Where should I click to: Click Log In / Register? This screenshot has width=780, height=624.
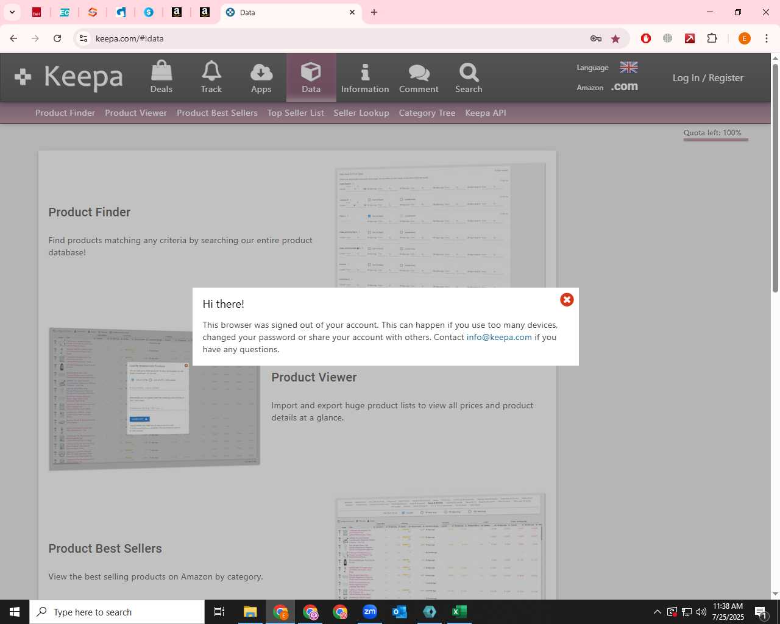[708, 77]
